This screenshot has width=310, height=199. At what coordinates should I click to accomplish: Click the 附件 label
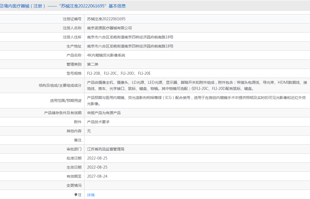click(x=78, y=122)
